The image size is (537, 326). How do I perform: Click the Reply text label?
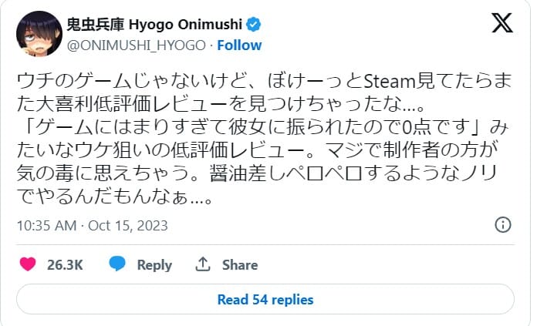click(154, 264)
